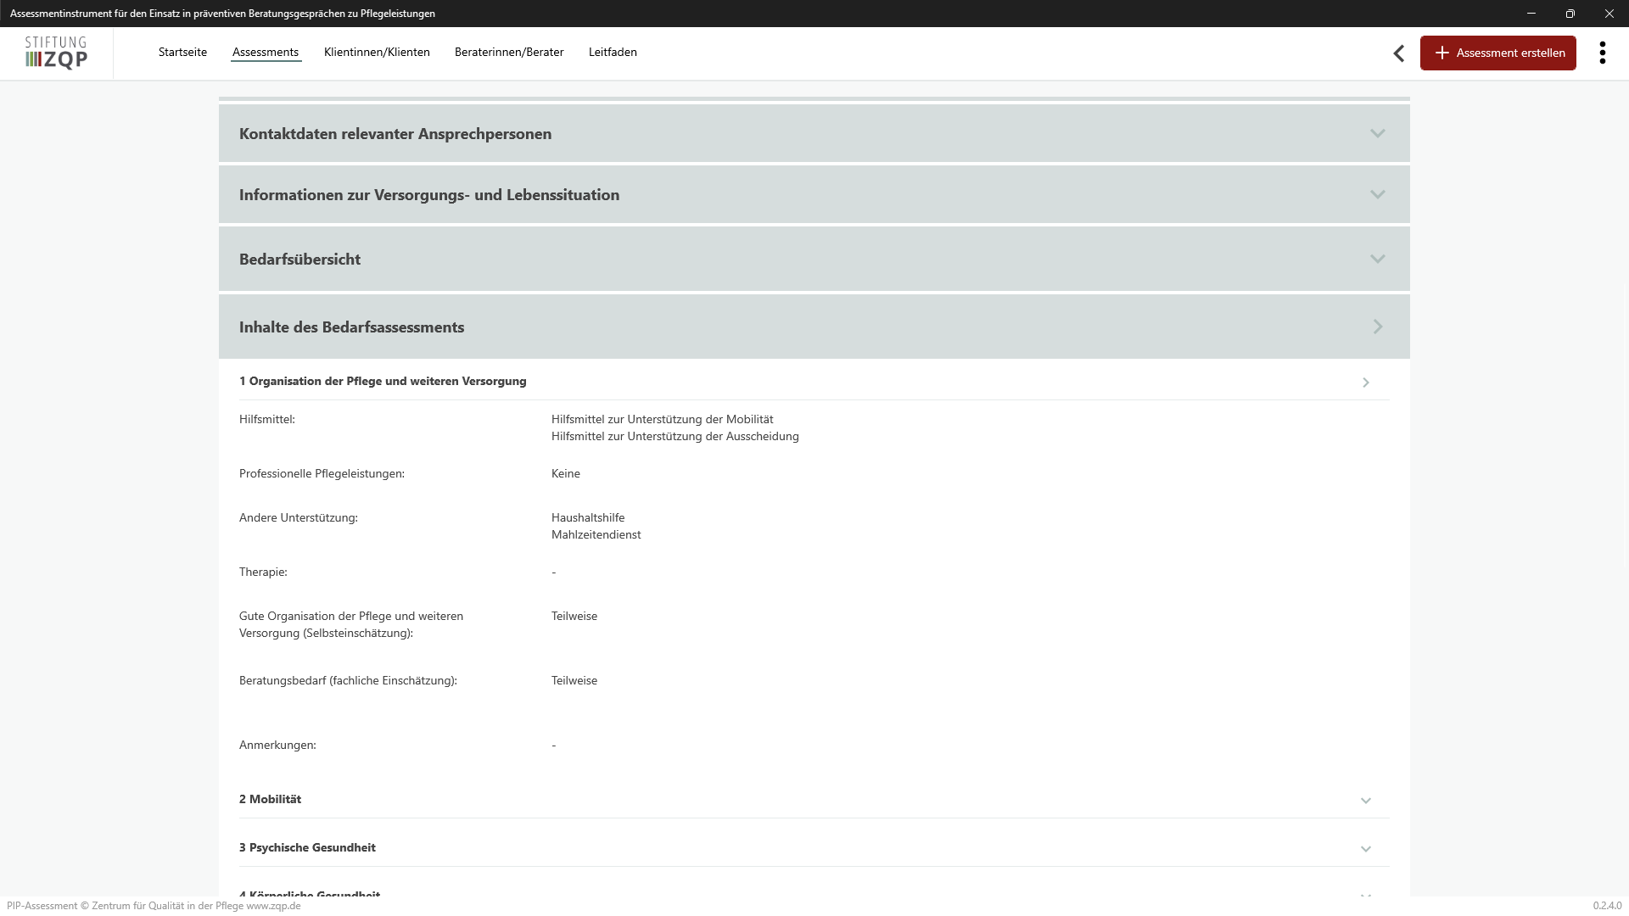Collapse section 1 Organisation der Pflege chevron

coord(1365,383)
